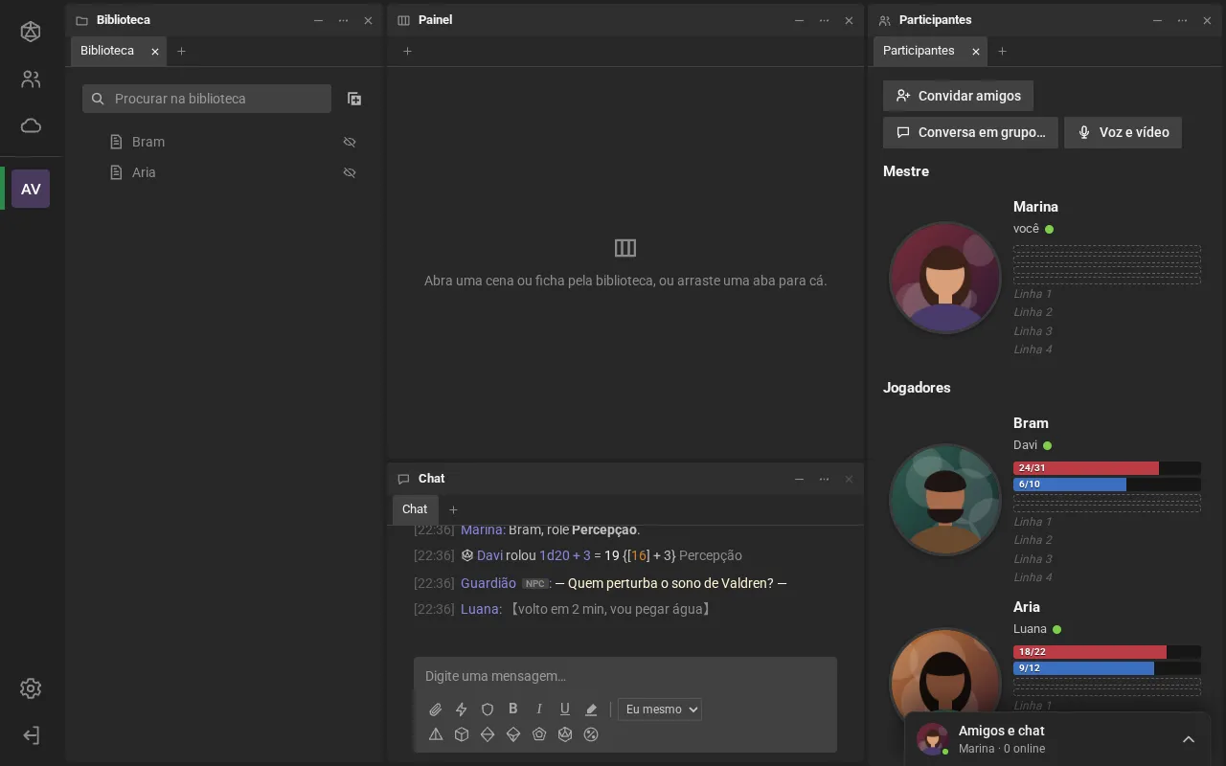Toggle underline text formatting
The height and width of the screenshot is (766, 1226).
click(565, 709)
